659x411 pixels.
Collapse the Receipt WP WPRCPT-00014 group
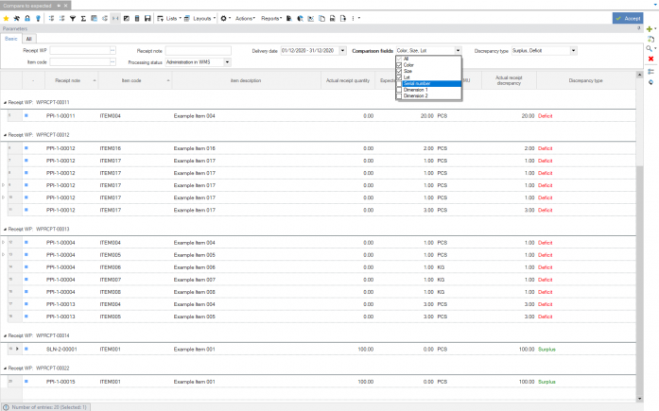tap(5, 335)
